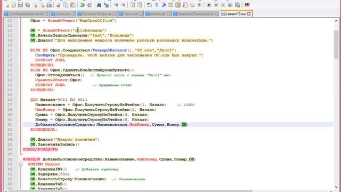Screen dimensions: 341x192
Task: Toggle the indent guide icon
Action: coord(164,5)
